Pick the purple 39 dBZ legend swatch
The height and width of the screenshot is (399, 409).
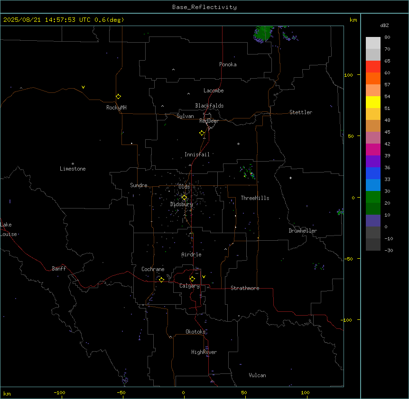pyautogui.click(x=373, y=162)
